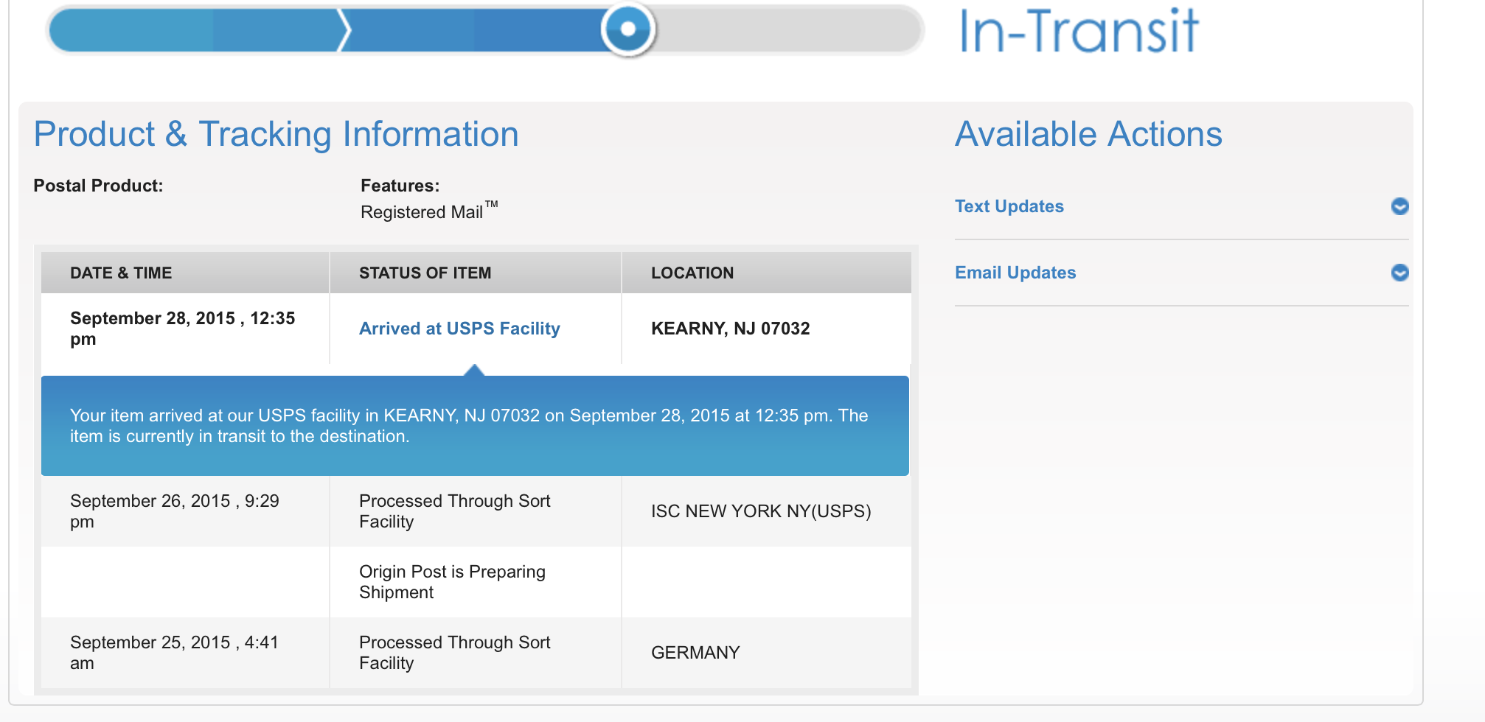Open the Email Updates link
The image size is (1485, 722).
[x=1015, y=273]
